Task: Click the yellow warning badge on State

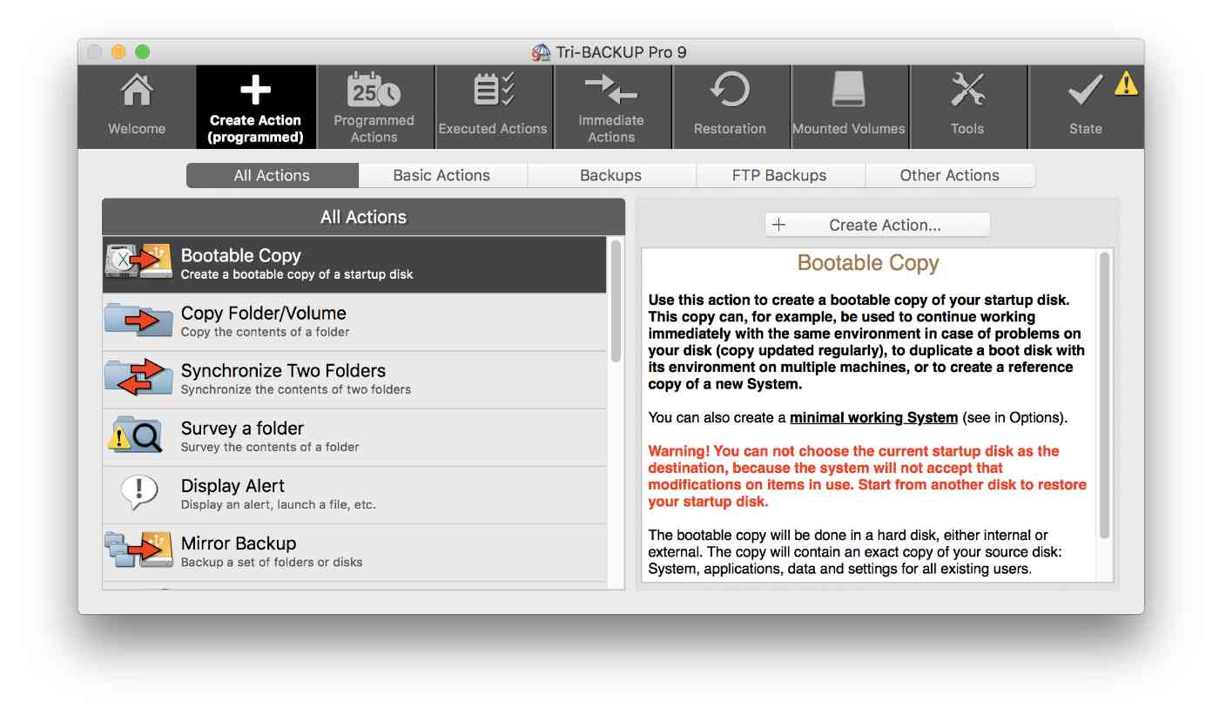Action: 1127,83
